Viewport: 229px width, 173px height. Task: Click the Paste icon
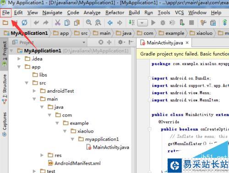click(x=77, y=22)
